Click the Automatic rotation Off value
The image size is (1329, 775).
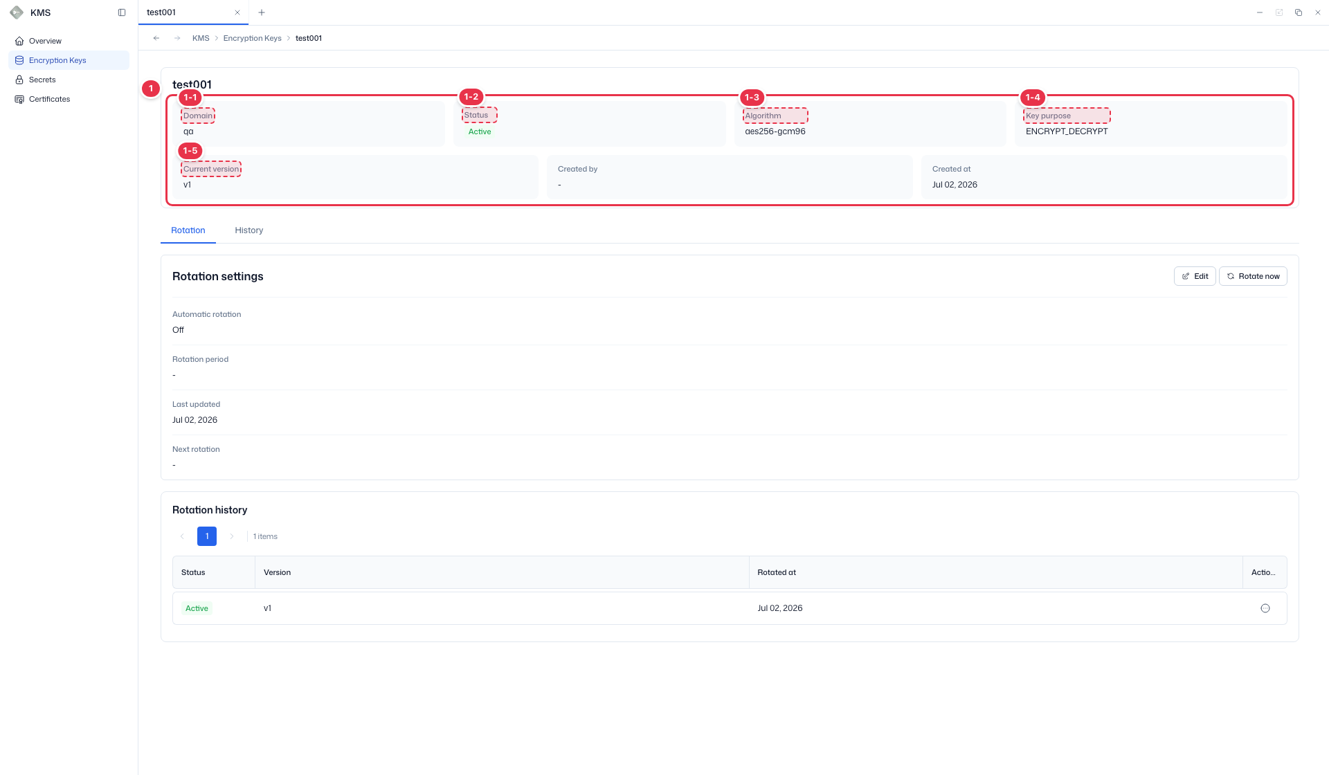178,330
